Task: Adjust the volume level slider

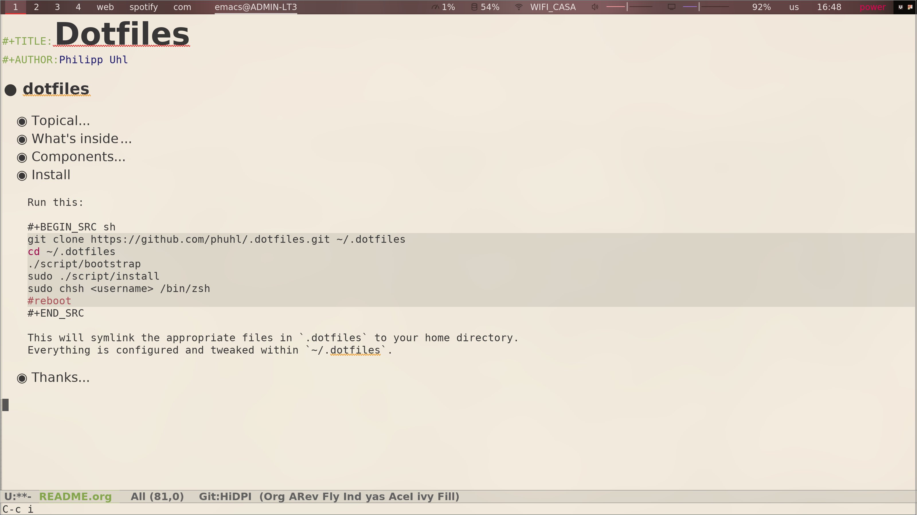Action: (627, 7)
